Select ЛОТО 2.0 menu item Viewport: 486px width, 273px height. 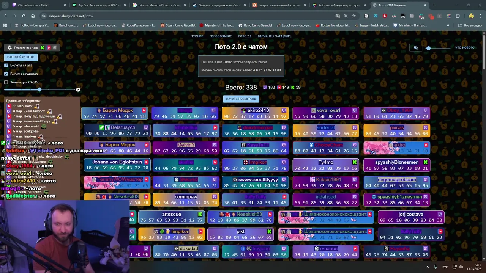245,36
